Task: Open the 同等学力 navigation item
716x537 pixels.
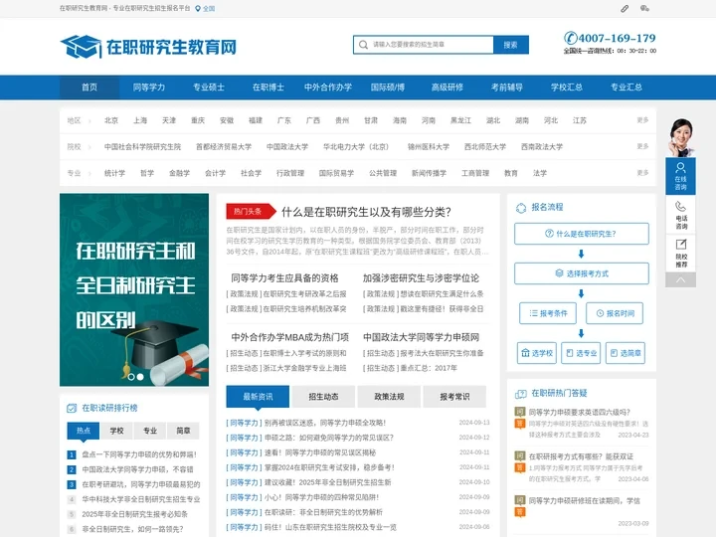Action: click(x=149, y=88)
